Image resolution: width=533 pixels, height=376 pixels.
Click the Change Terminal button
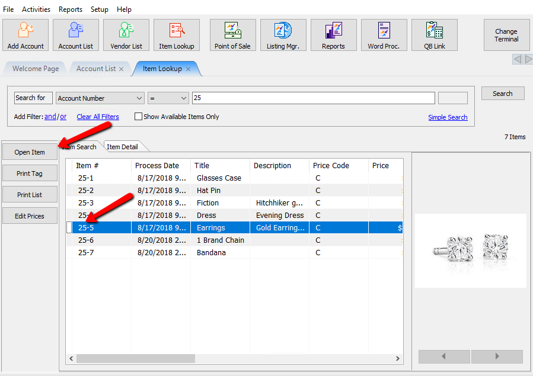tap(506, 35)
